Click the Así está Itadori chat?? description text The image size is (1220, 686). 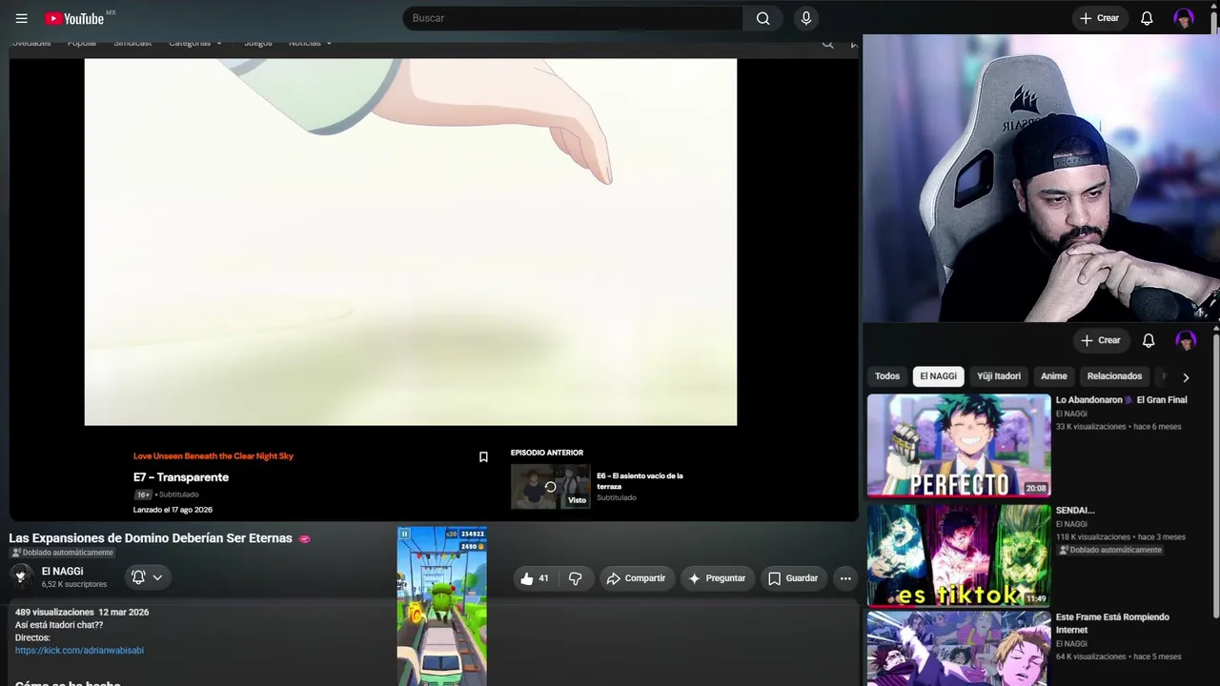(x=59, y=625)
